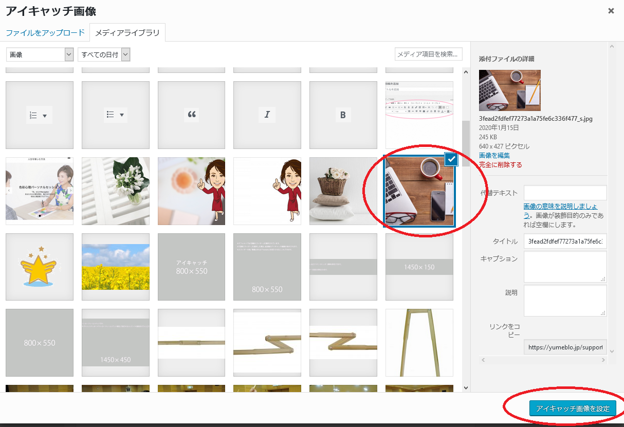This screenshot has height=427, width=624.
Task: Click the タイトル input field
Action: (565, 242)
